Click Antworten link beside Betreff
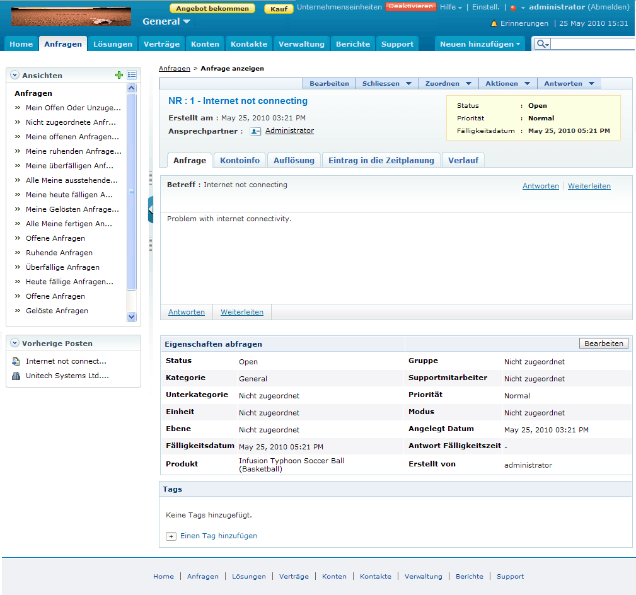 [541, 186]
